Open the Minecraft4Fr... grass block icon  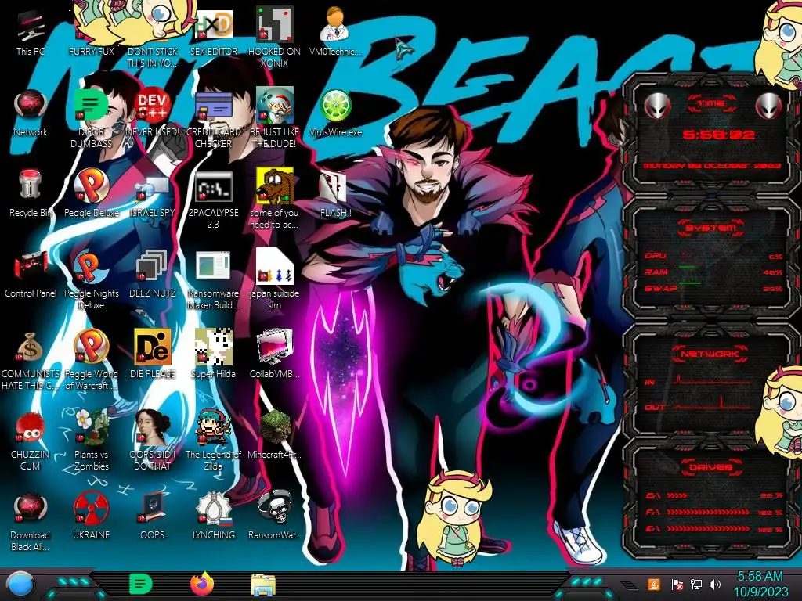point(274,435)
